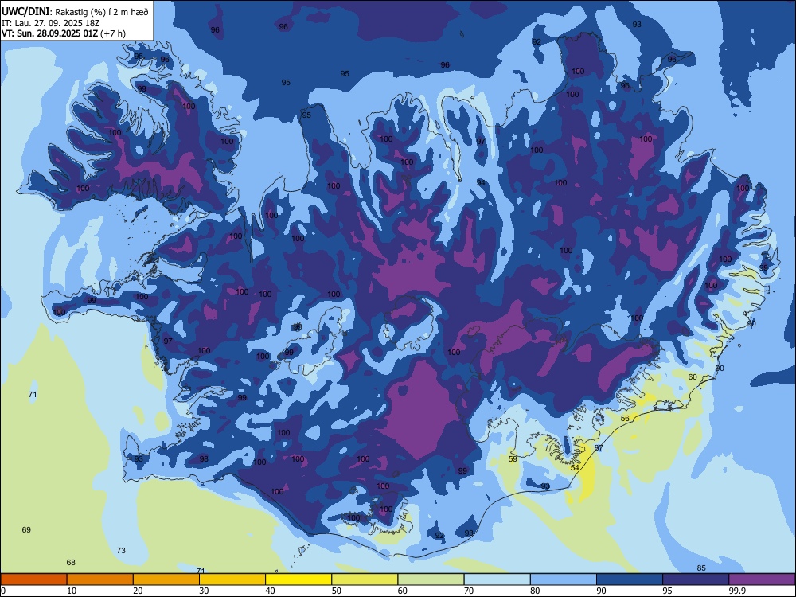Click the purple above-99.9 legend swatch
This screenshot has height=597, width=796.
pos(762,579)
